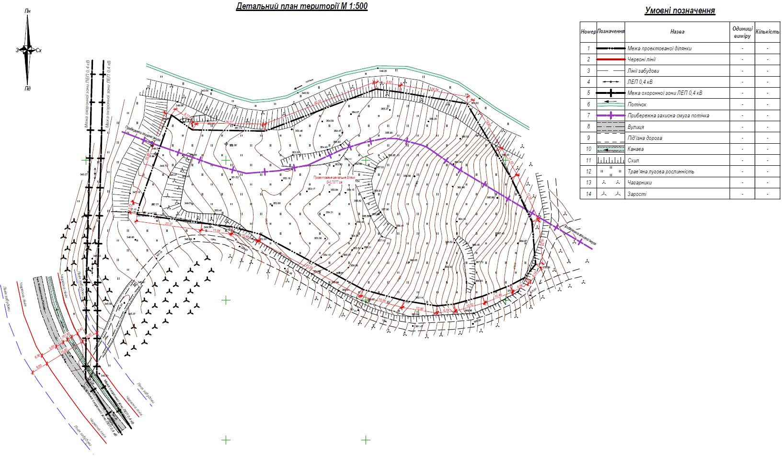Click legend name Прибережна захисна смуга потічка
Screen dimensions: 782x458
(668, 115)
